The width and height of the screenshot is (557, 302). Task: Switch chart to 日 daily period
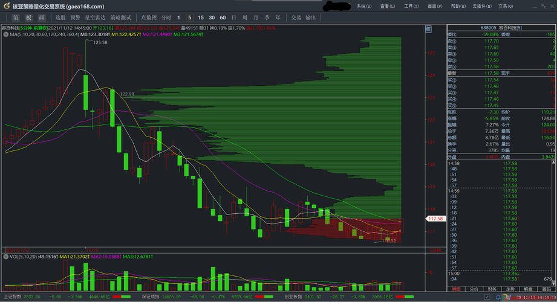click(x=235, y=18)
